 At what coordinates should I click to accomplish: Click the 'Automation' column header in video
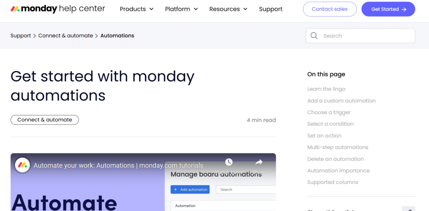(185, 206)
